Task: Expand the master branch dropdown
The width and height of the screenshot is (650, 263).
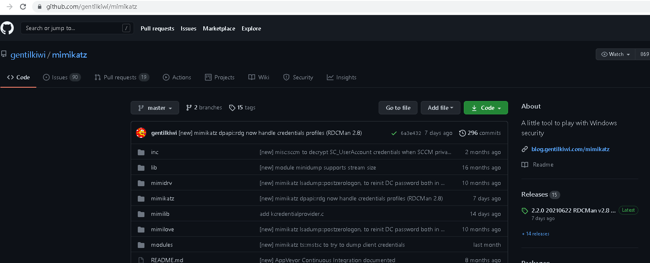Action: [155, 108]
